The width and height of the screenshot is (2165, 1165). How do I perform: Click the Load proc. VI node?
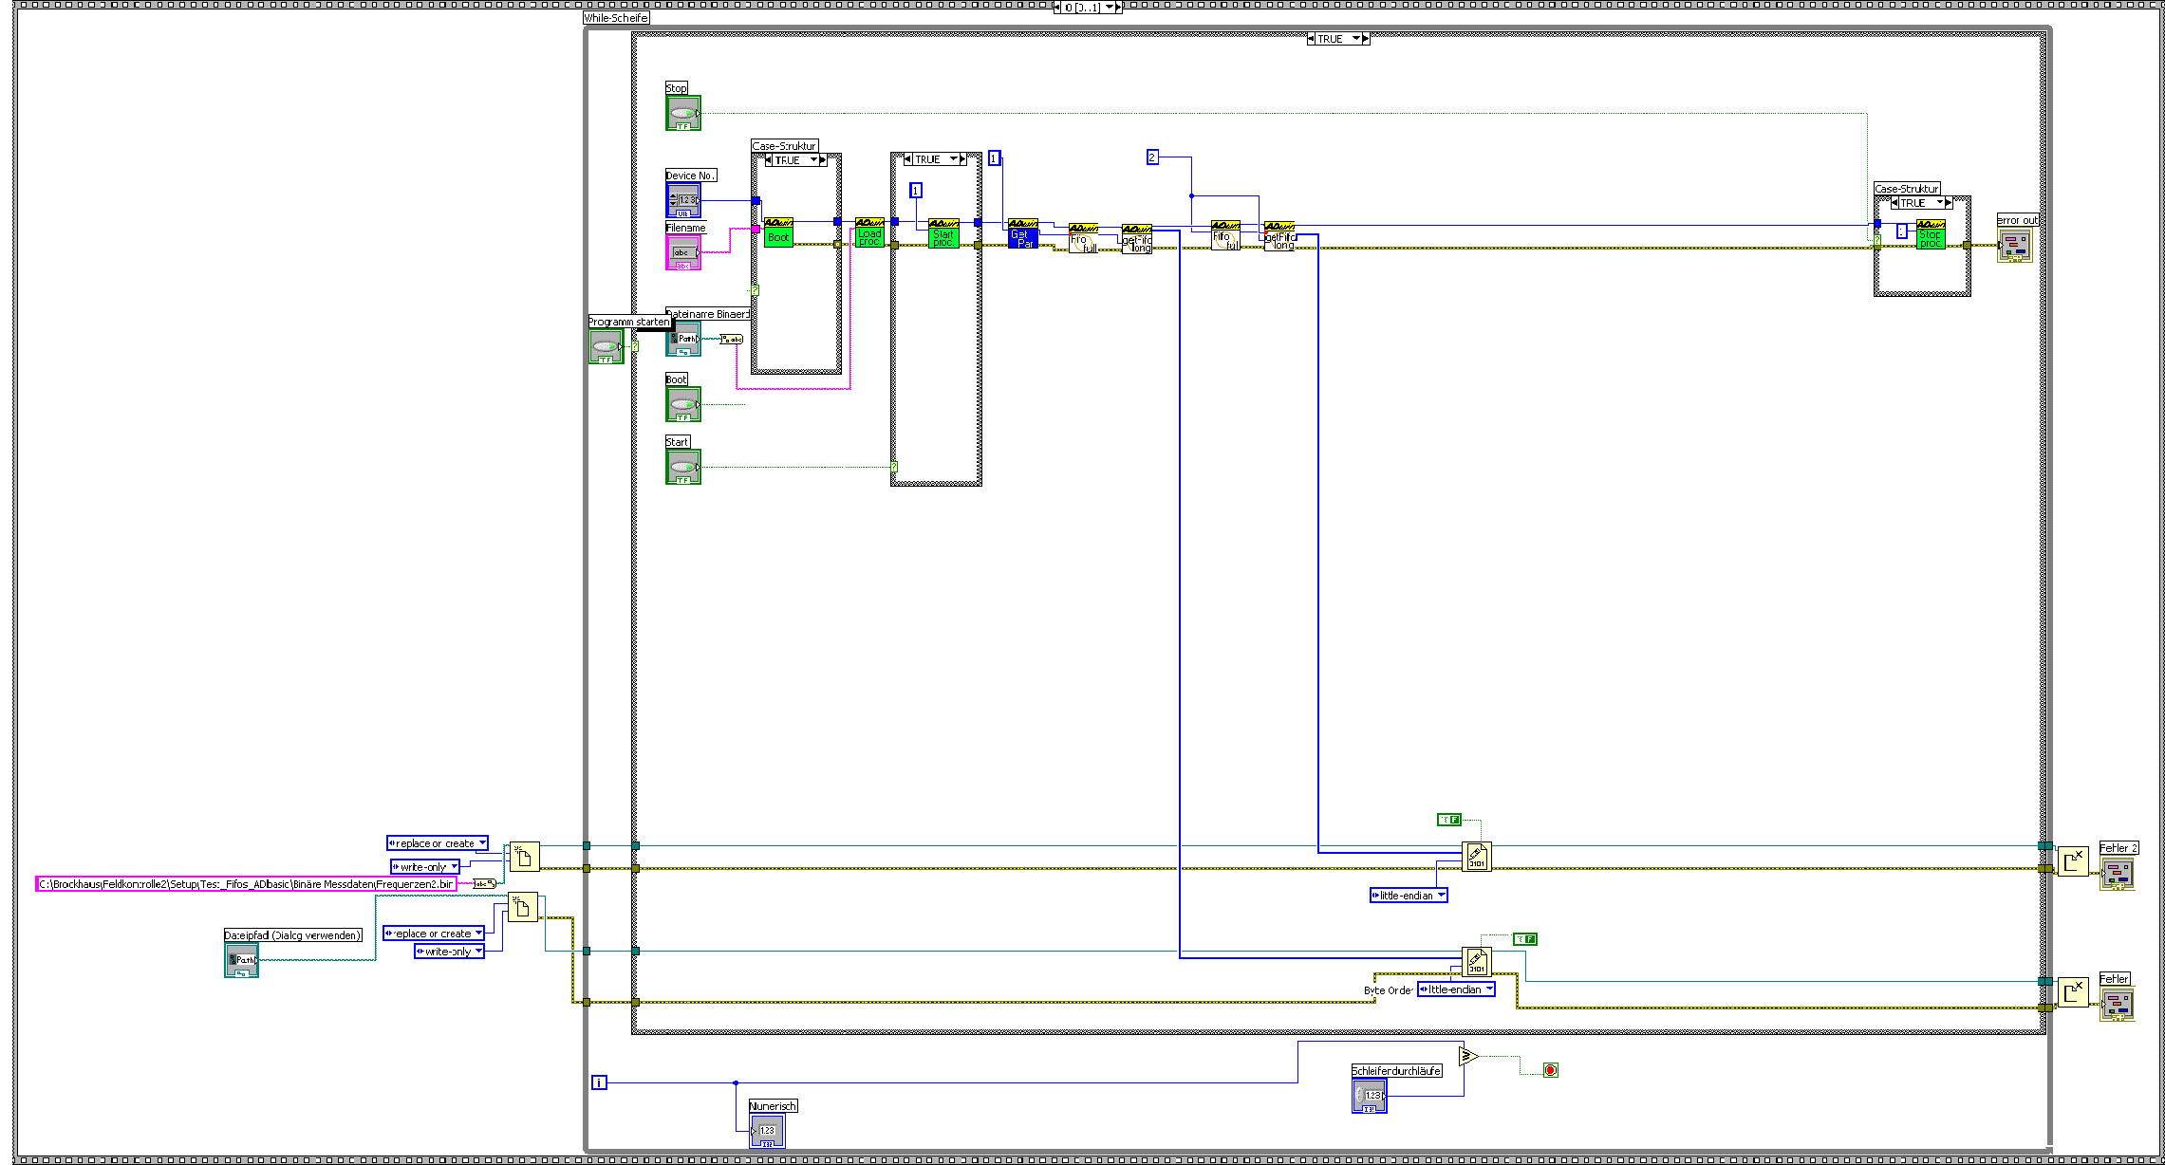coord(868,232)
